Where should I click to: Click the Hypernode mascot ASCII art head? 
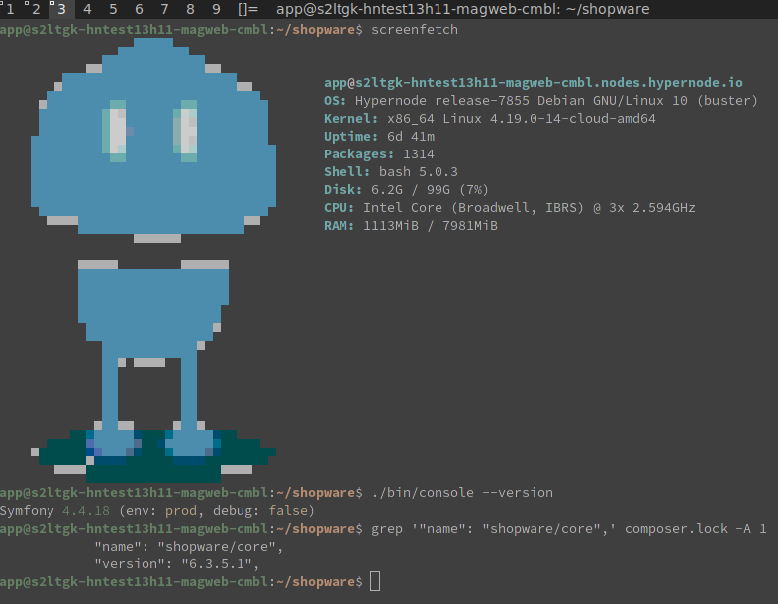point(153,140)
